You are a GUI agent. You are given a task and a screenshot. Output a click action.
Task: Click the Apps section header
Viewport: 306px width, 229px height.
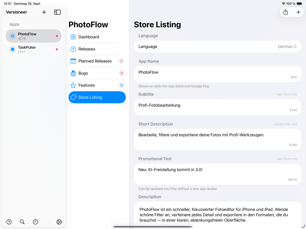click(14, 24)
